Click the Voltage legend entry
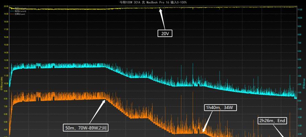The width and height of the screenshot is (306, 137). coord(18,8)
